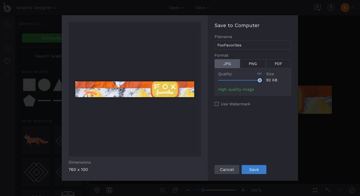Image resolution: width=360 pixels, height=196 pixels.
Task: Open the feedback chat icon
Action: [x=317, y=8]
